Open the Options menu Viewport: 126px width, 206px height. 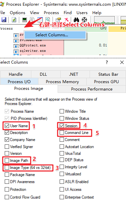click(x=18, y=13)
